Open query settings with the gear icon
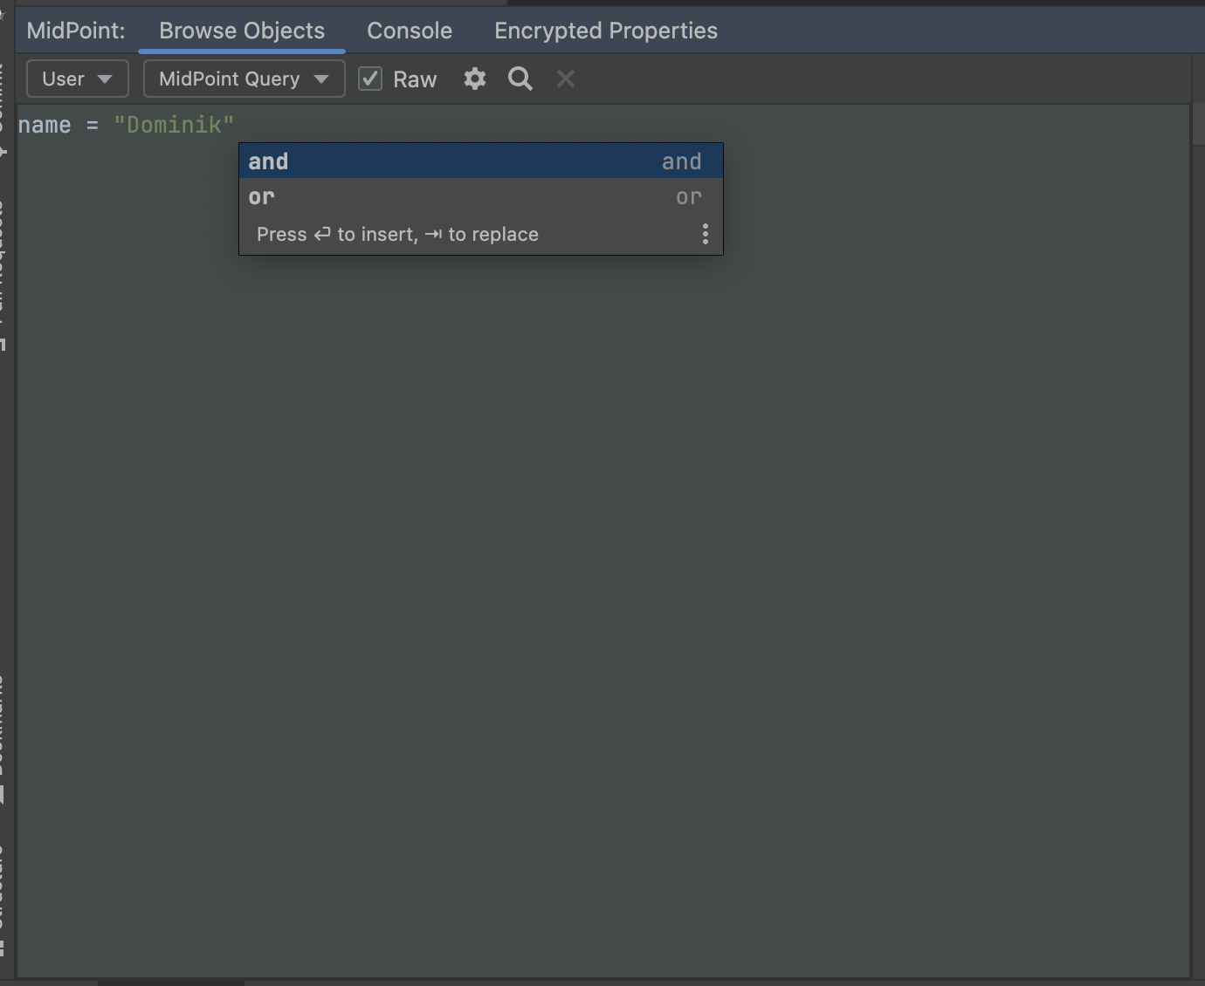 (x=474, y=79)
